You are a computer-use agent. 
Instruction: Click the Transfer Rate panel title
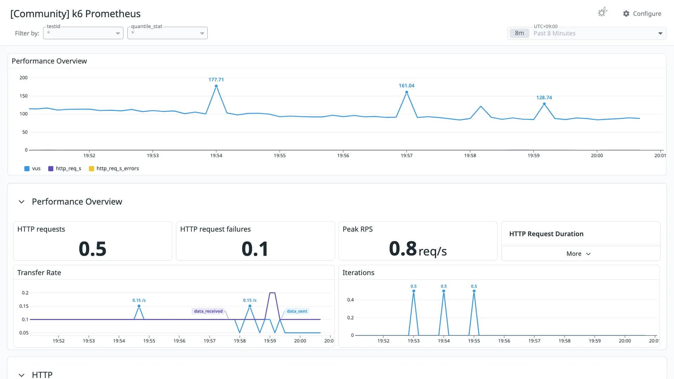click(39, 273)
